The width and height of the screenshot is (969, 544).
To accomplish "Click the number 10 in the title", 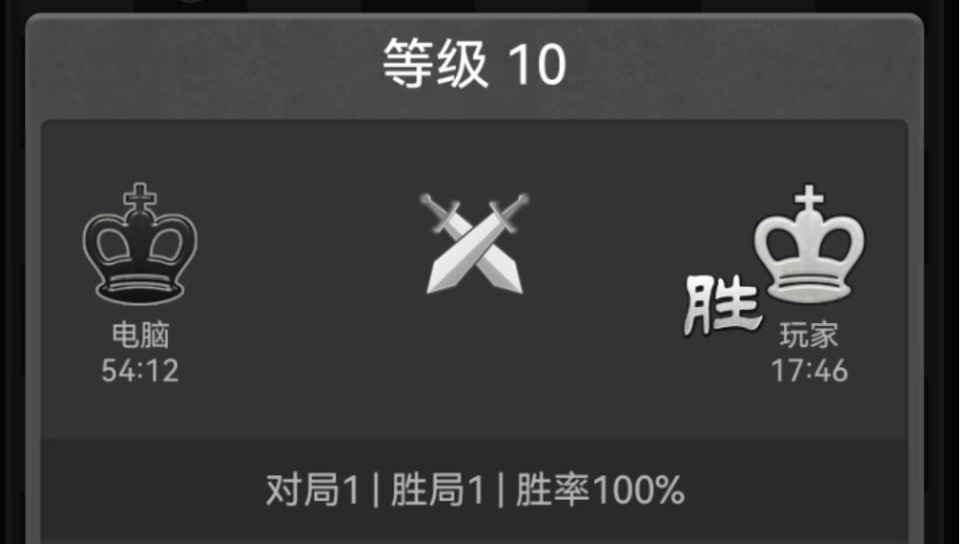I will 537,65.
